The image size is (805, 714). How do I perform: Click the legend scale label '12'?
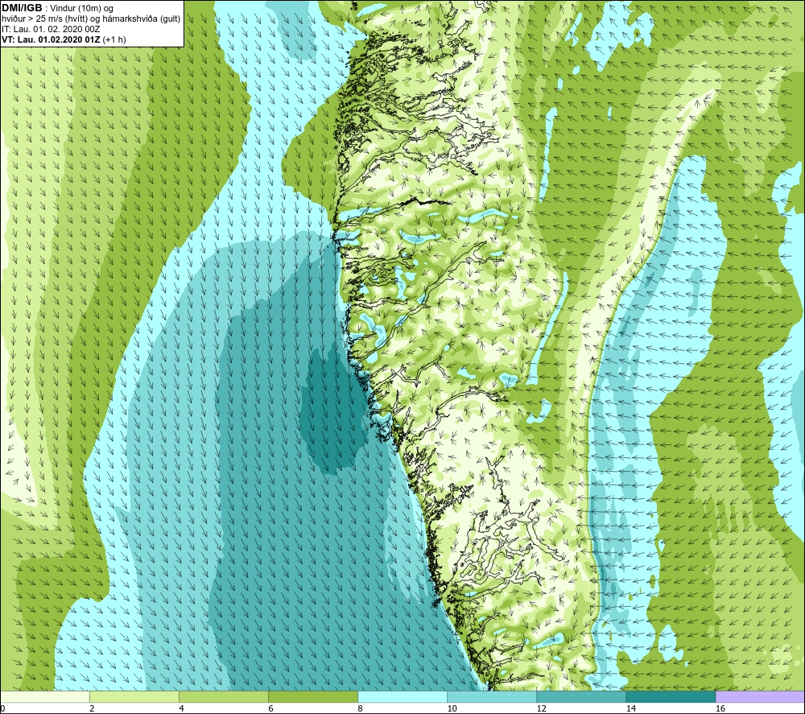[x=541, y=708]
